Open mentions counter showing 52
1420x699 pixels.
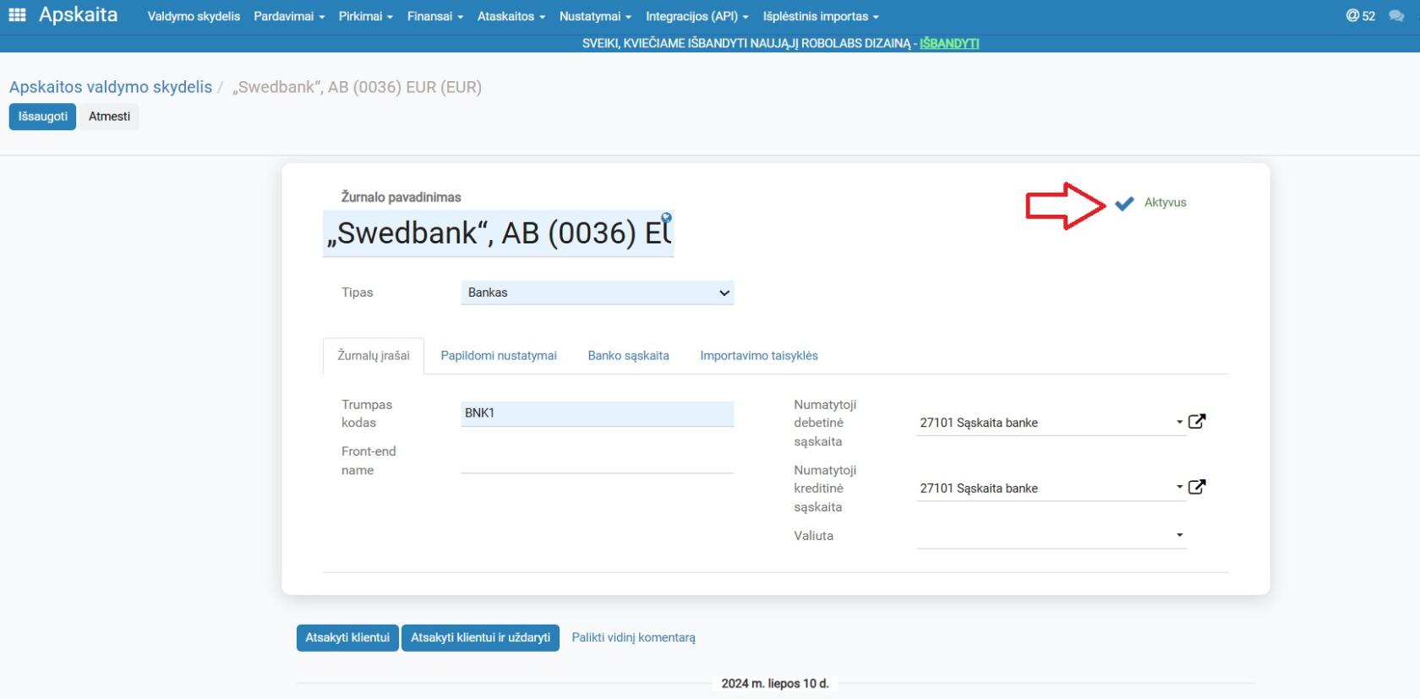(1360, 16)
